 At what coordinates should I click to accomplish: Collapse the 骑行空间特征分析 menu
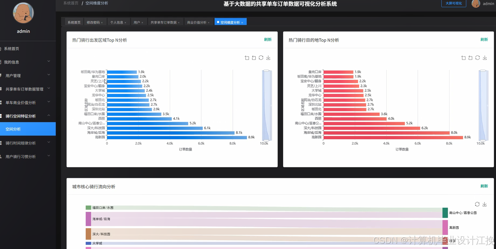coord(28,116)
